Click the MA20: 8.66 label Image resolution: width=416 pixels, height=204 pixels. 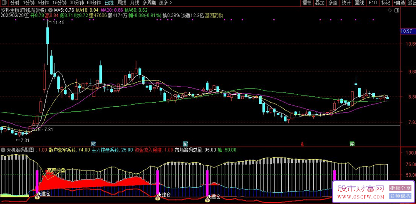point(111,10)
